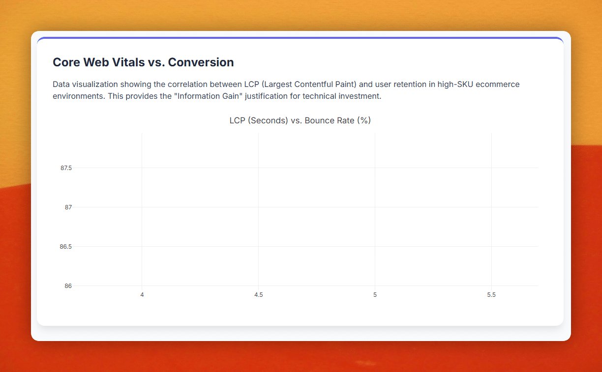Click the 5 x-axis tick label
This screenshot has width=602, height=372.
(375, 295)
